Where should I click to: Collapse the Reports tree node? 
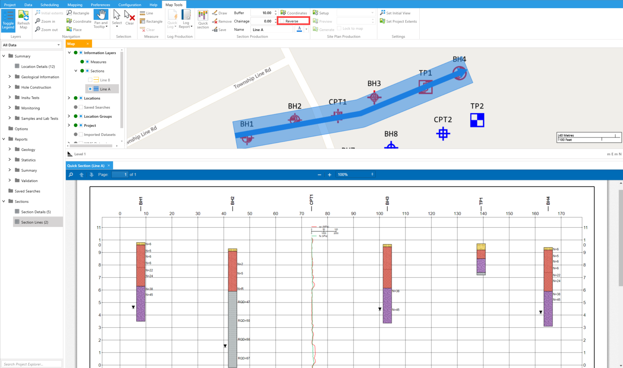4,139
